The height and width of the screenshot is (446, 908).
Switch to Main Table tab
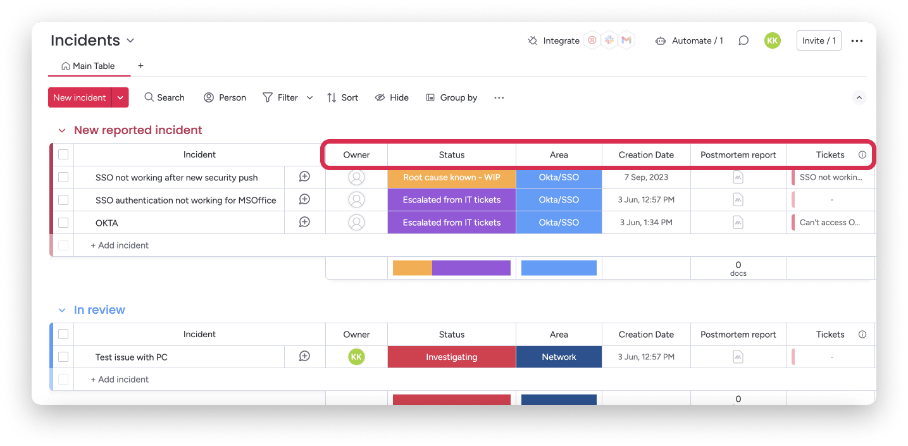(88, 66)
